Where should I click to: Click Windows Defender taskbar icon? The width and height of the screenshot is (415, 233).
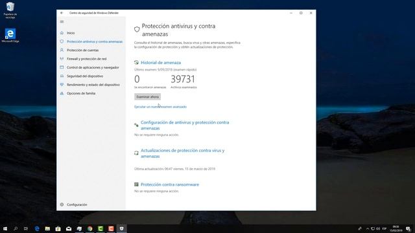coord(121,228)
